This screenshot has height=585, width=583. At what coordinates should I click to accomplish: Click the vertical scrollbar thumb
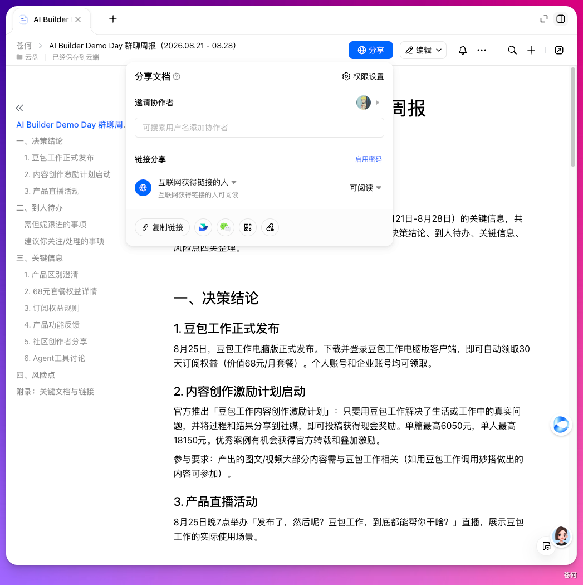click(573, 117)
